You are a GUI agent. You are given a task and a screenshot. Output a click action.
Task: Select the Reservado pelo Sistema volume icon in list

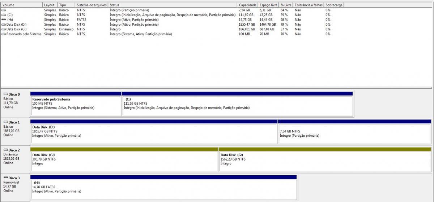4,34
